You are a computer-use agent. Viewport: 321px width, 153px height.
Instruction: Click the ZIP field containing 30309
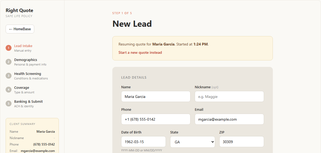[242, 142]
